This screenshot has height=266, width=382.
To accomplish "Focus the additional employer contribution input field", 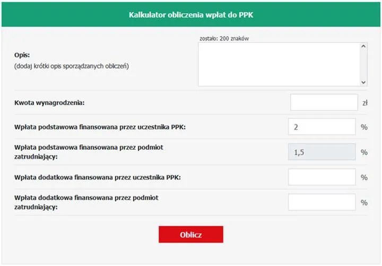I will click(322, 202).
